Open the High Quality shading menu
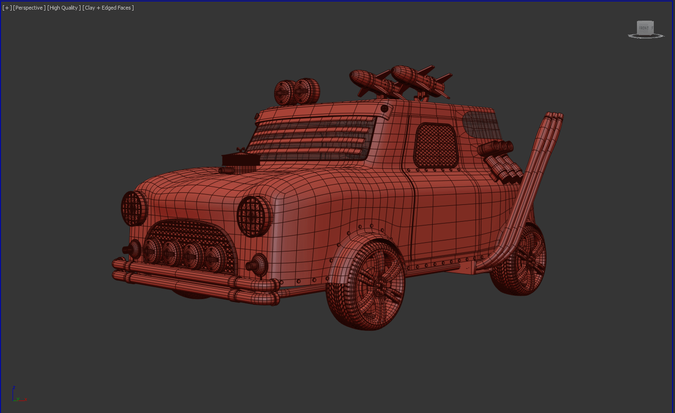The height and width of the screenshot is (413, 675). pos(64,8)
